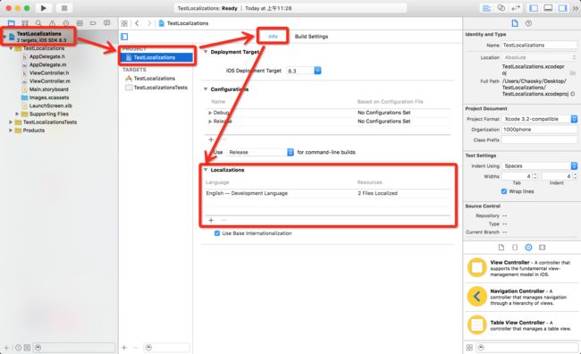Hide the project and targets list

124,37
